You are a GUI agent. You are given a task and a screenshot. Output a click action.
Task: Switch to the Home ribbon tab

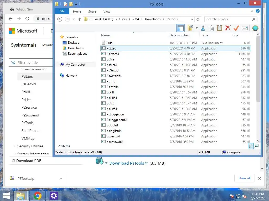77,12
